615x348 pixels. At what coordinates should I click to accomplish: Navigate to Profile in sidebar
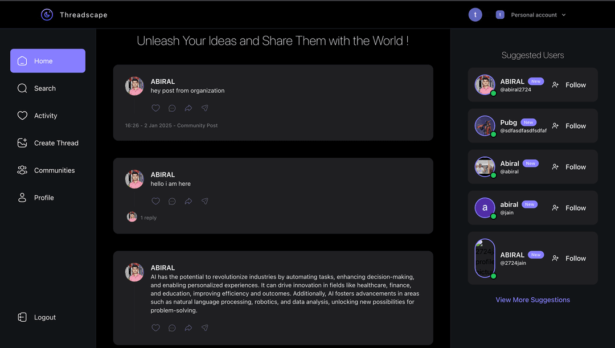(x=43, y=198)
